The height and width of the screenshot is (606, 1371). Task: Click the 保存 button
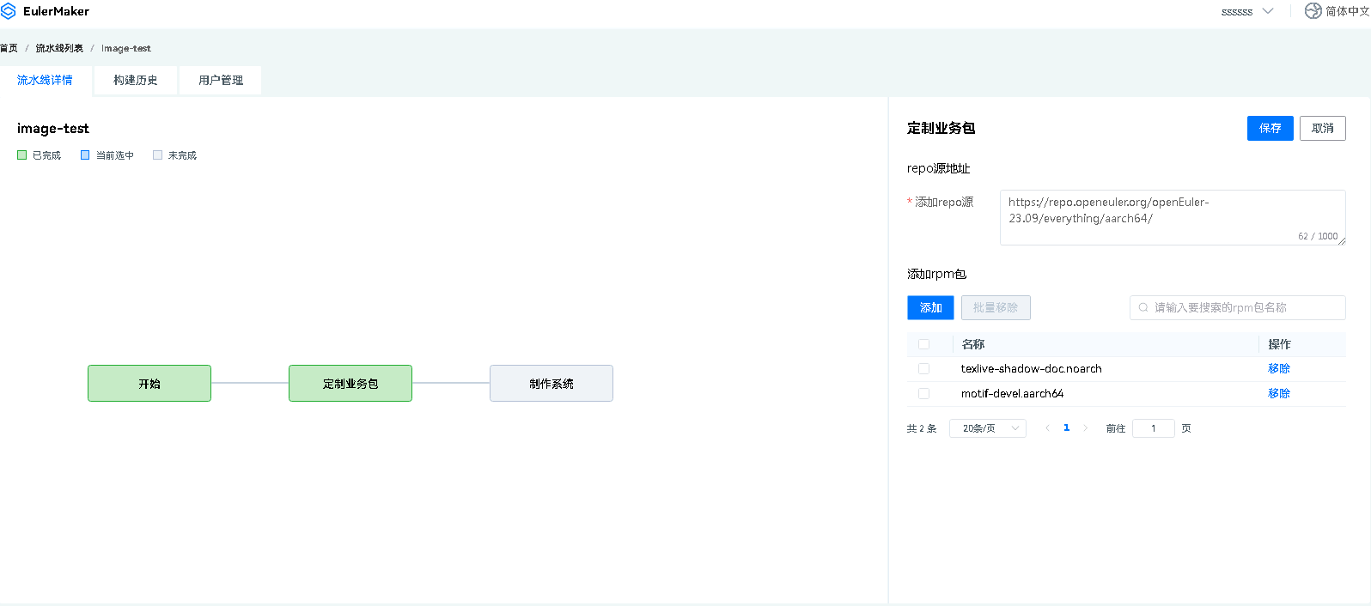tap(1270, 128)
